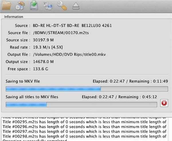Click the Saving to MKV file progress bar
The width and height of the screenshot is (172, 141).
[x=87, y=89]
